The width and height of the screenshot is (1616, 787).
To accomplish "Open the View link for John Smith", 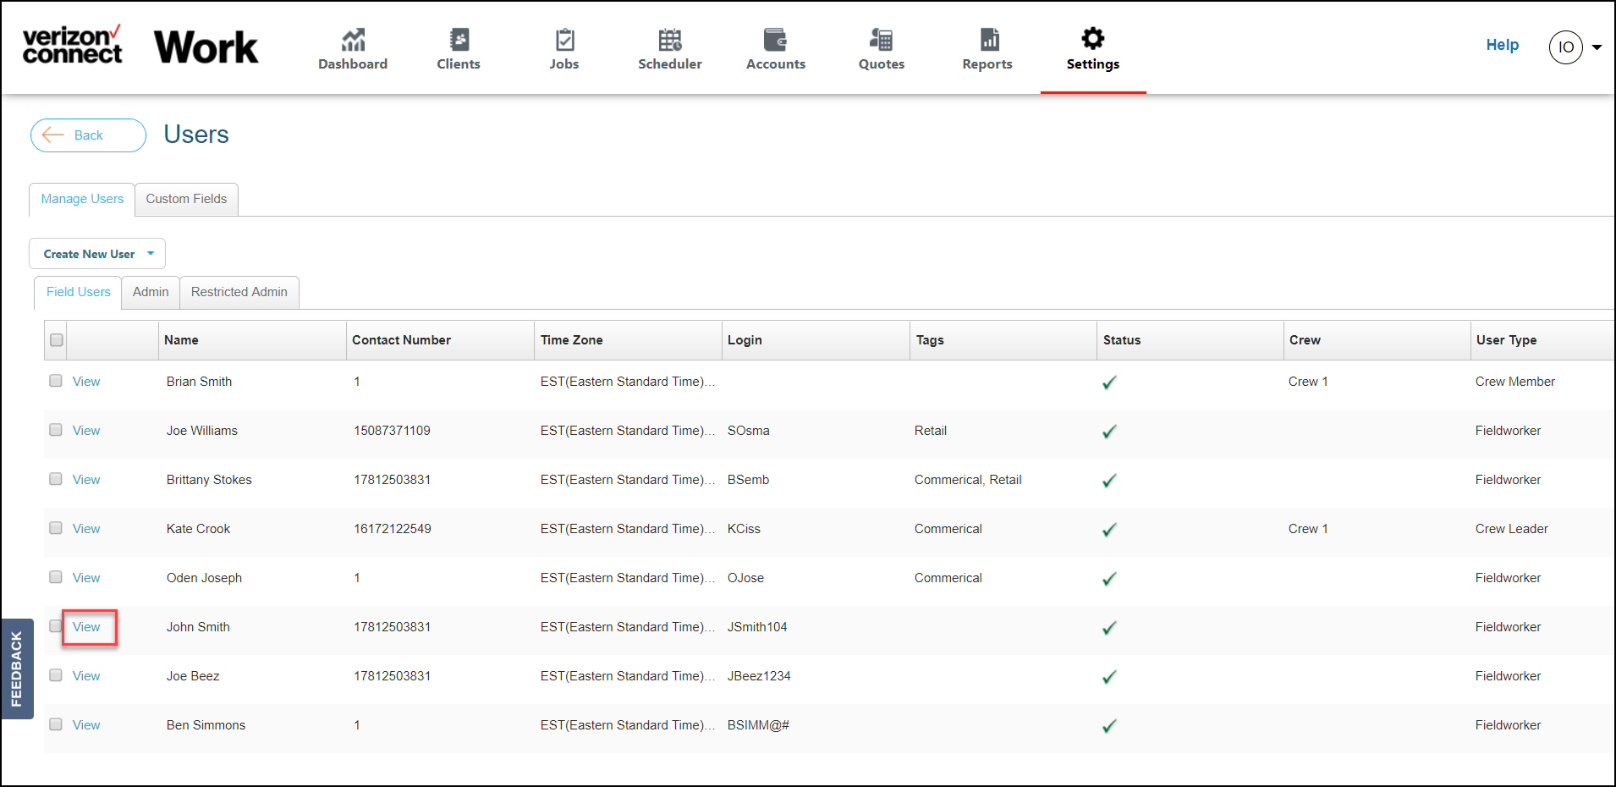I will tap(87, 627).
